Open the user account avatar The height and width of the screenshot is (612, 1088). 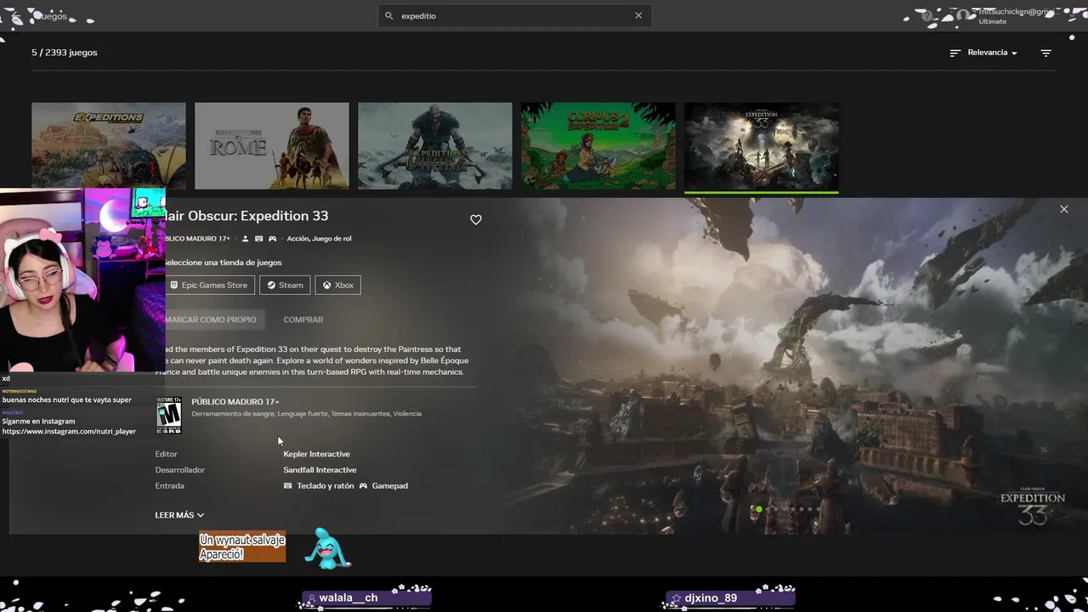(963, 16)
